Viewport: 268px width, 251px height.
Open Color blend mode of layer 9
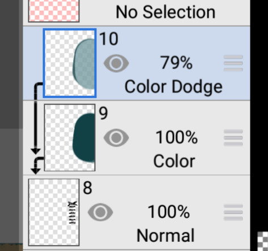tap(174, 161)
